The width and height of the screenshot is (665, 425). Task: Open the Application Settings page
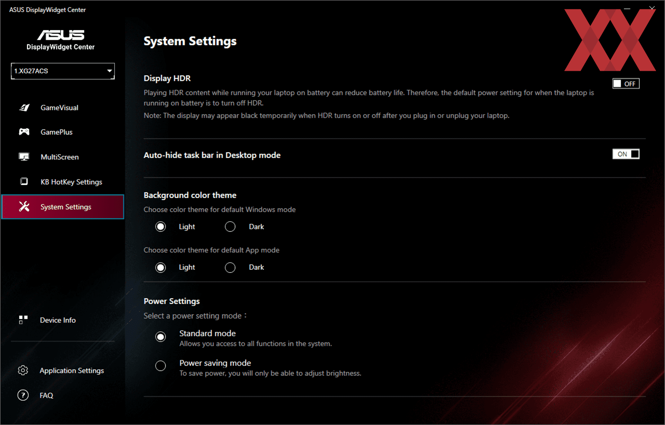pos(72,371)
